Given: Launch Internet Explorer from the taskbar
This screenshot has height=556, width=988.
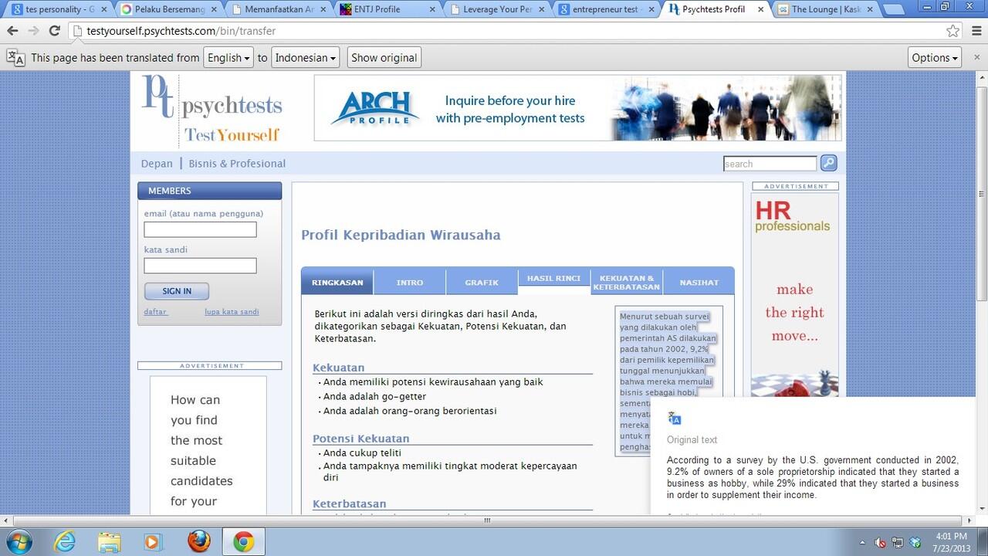Looking at the screenshot, I should pyautogui.click(x=65, y=541).
